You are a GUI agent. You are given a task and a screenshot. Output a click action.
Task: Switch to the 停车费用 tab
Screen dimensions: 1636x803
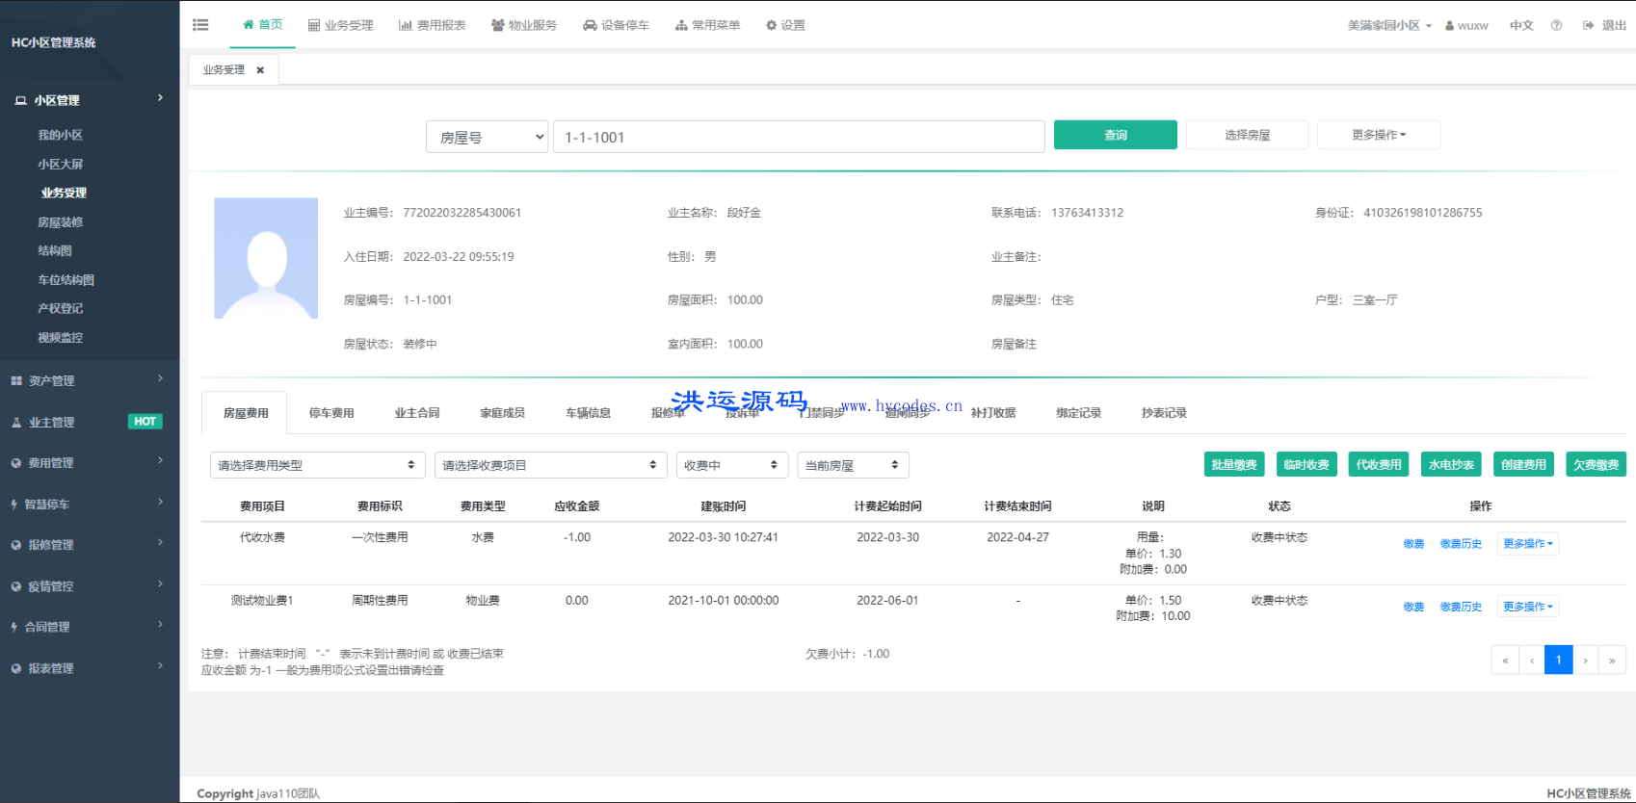(x=331, y=413)
